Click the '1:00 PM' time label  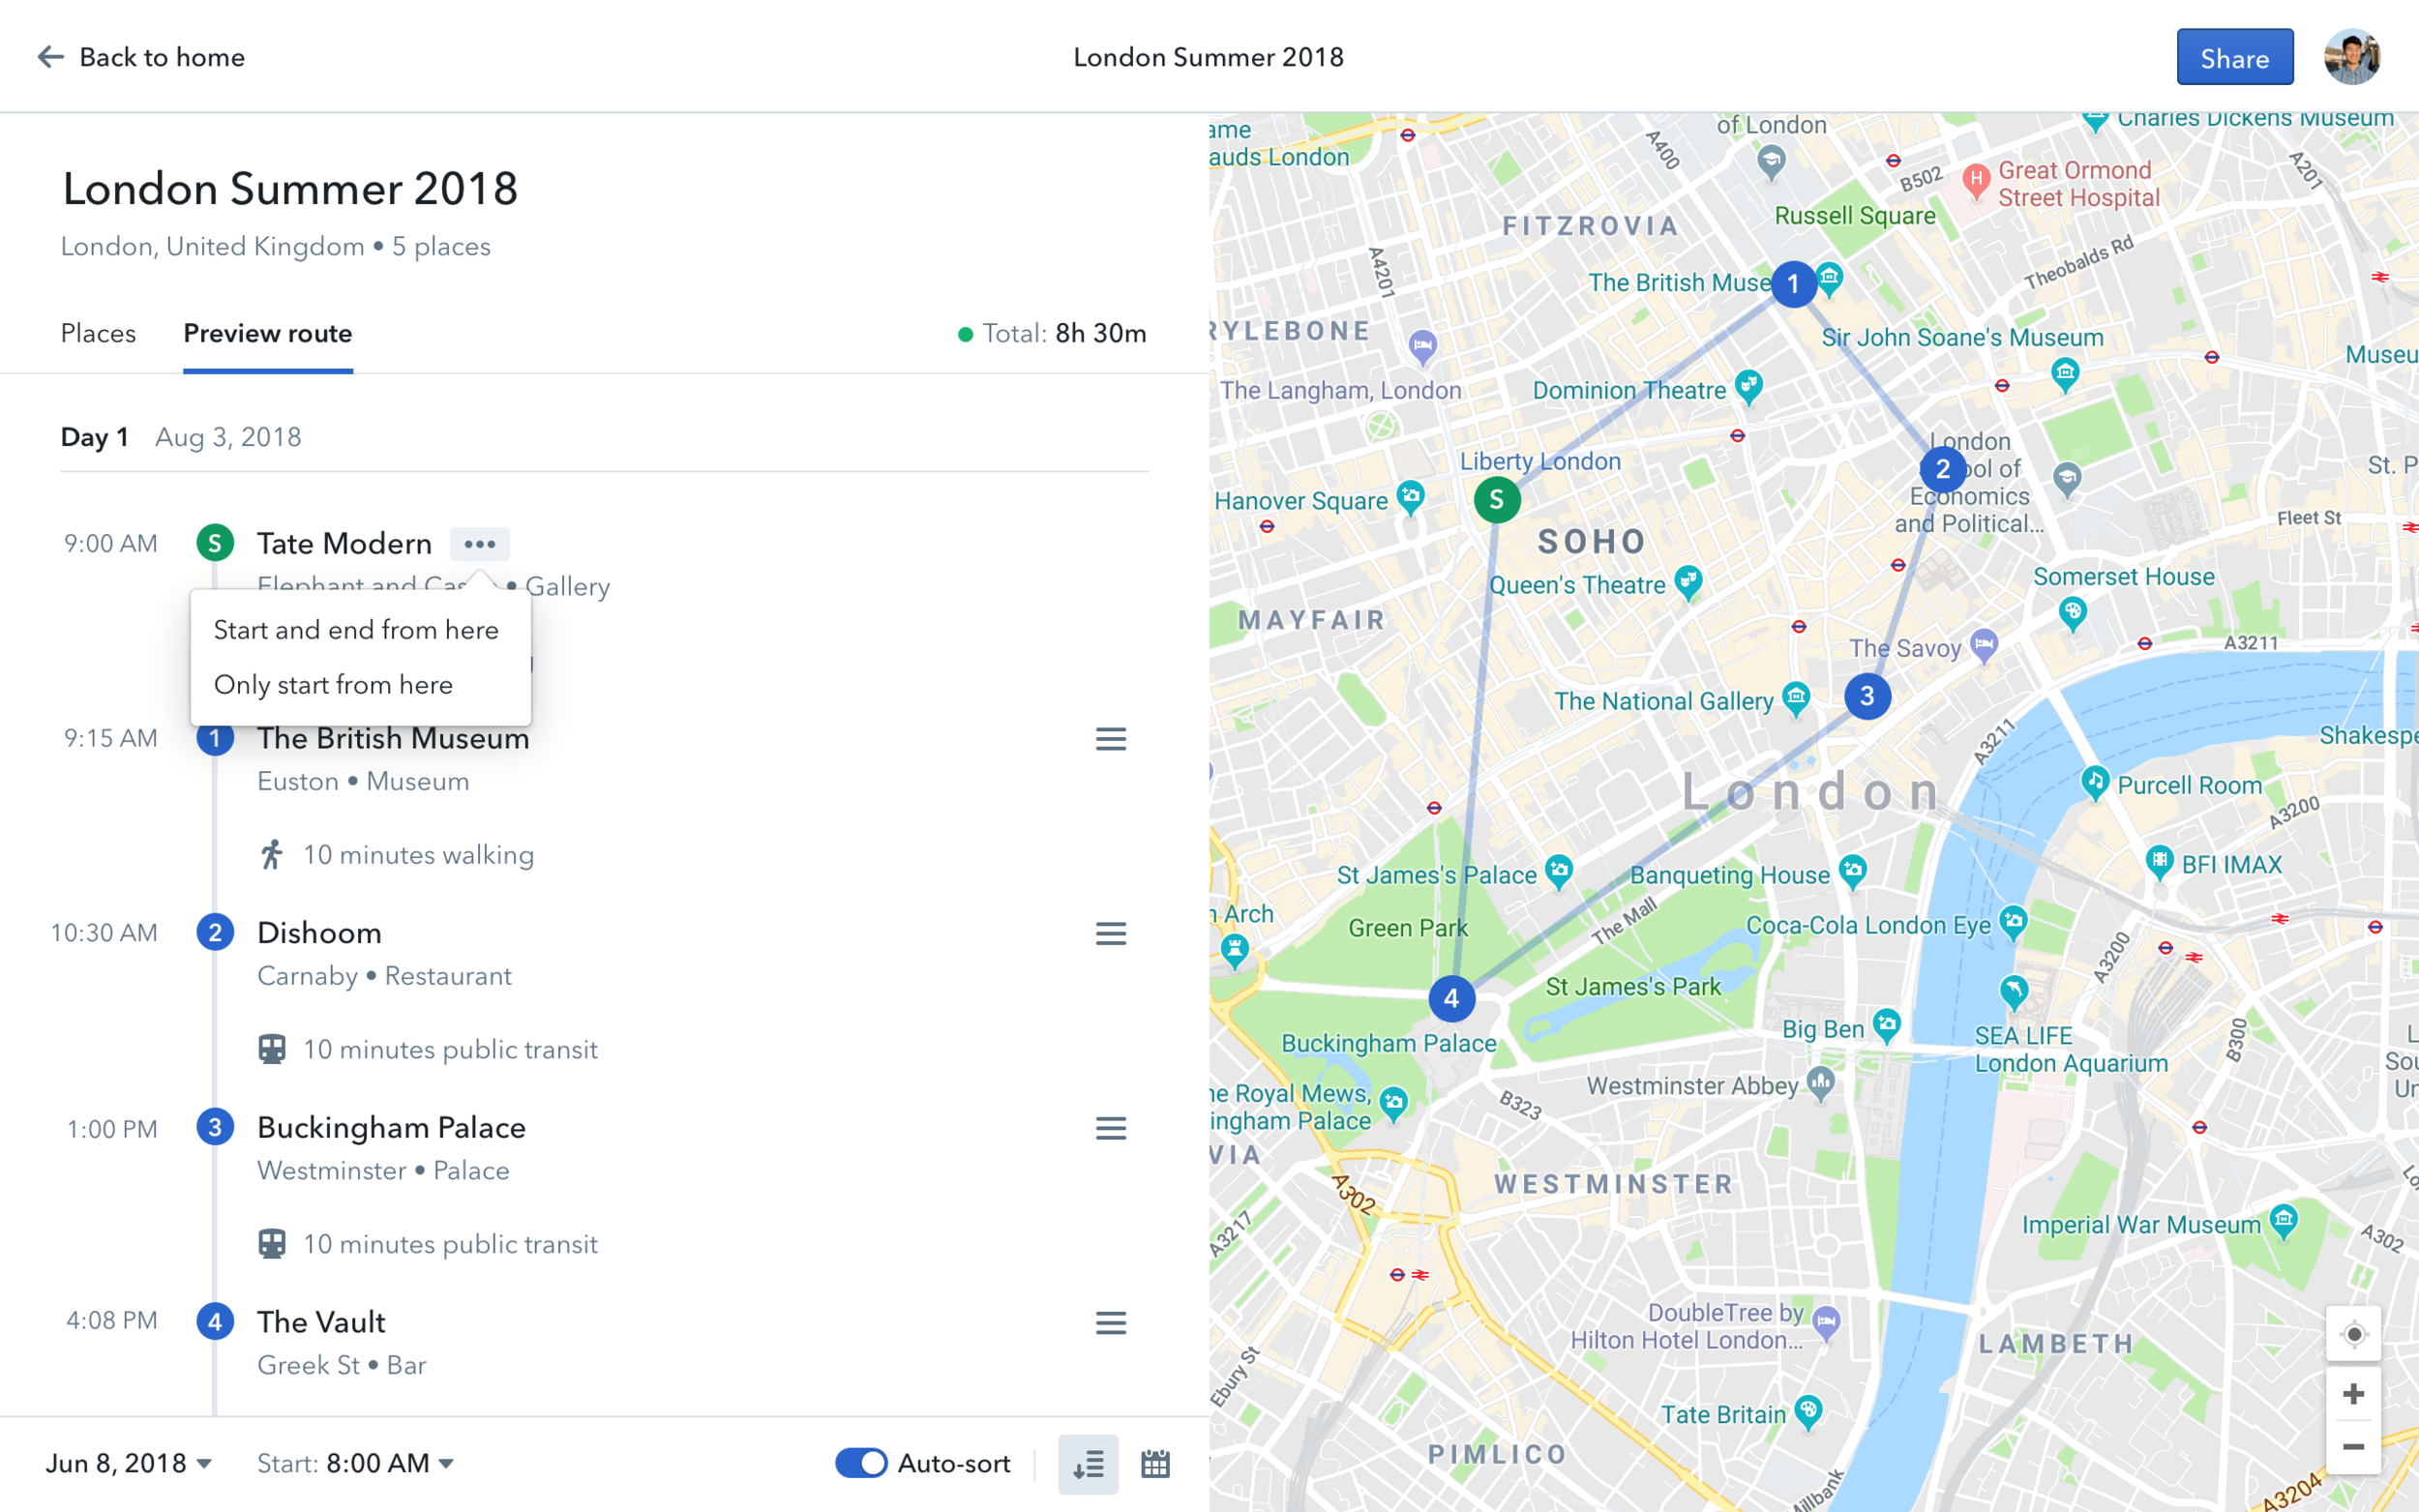click(112, 1129)
